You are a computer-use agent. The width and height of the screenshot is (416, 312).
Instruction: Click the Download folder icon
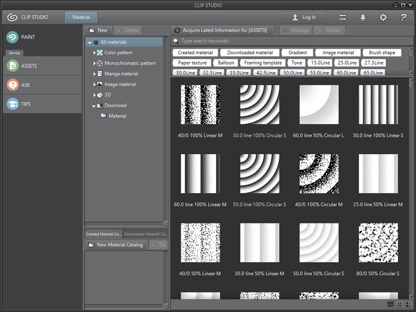point(100,106)
